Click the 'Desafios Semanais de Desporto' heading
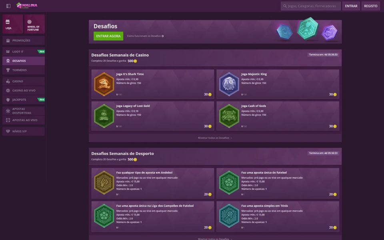This screenshot has width=384, height=240. click(x=122, y=154)
